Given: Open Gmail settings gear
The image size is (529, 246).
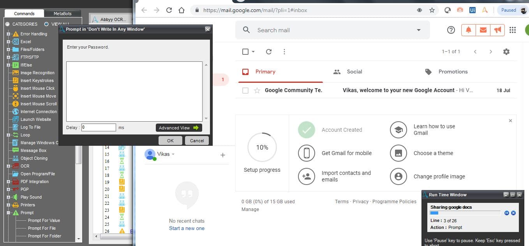Looking at the screenshot, I should pyautogui.click(x=506, y=52).
